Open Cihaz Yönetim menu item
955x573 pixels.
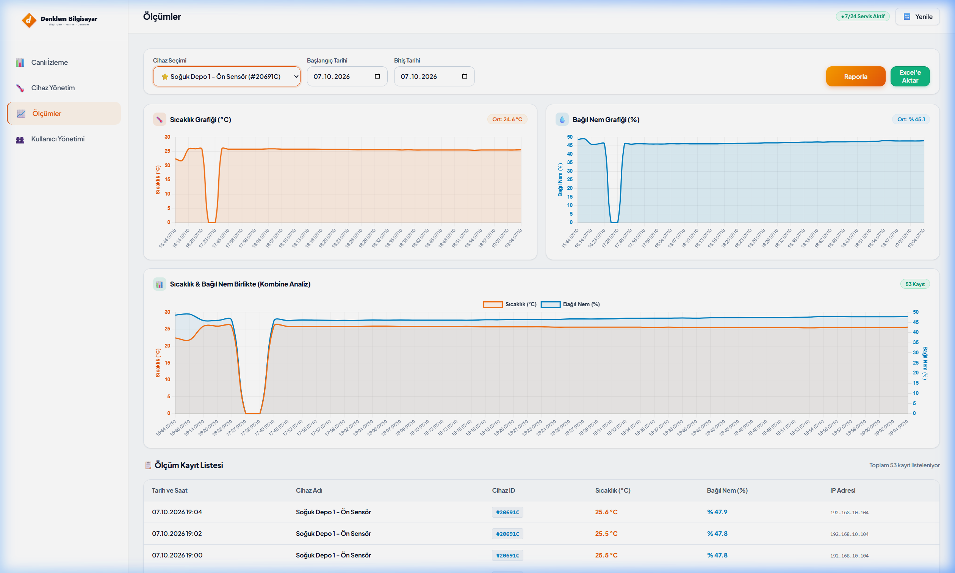64,88
